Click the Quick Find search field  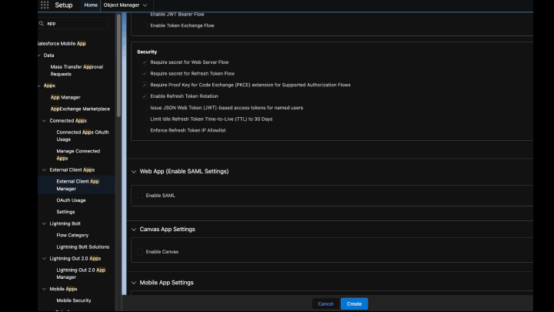[x=73, y=23]
